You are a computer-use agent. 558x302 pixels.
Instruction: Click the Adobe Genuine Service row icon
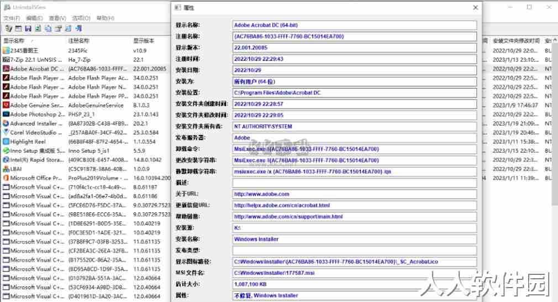tap(6, 105)
